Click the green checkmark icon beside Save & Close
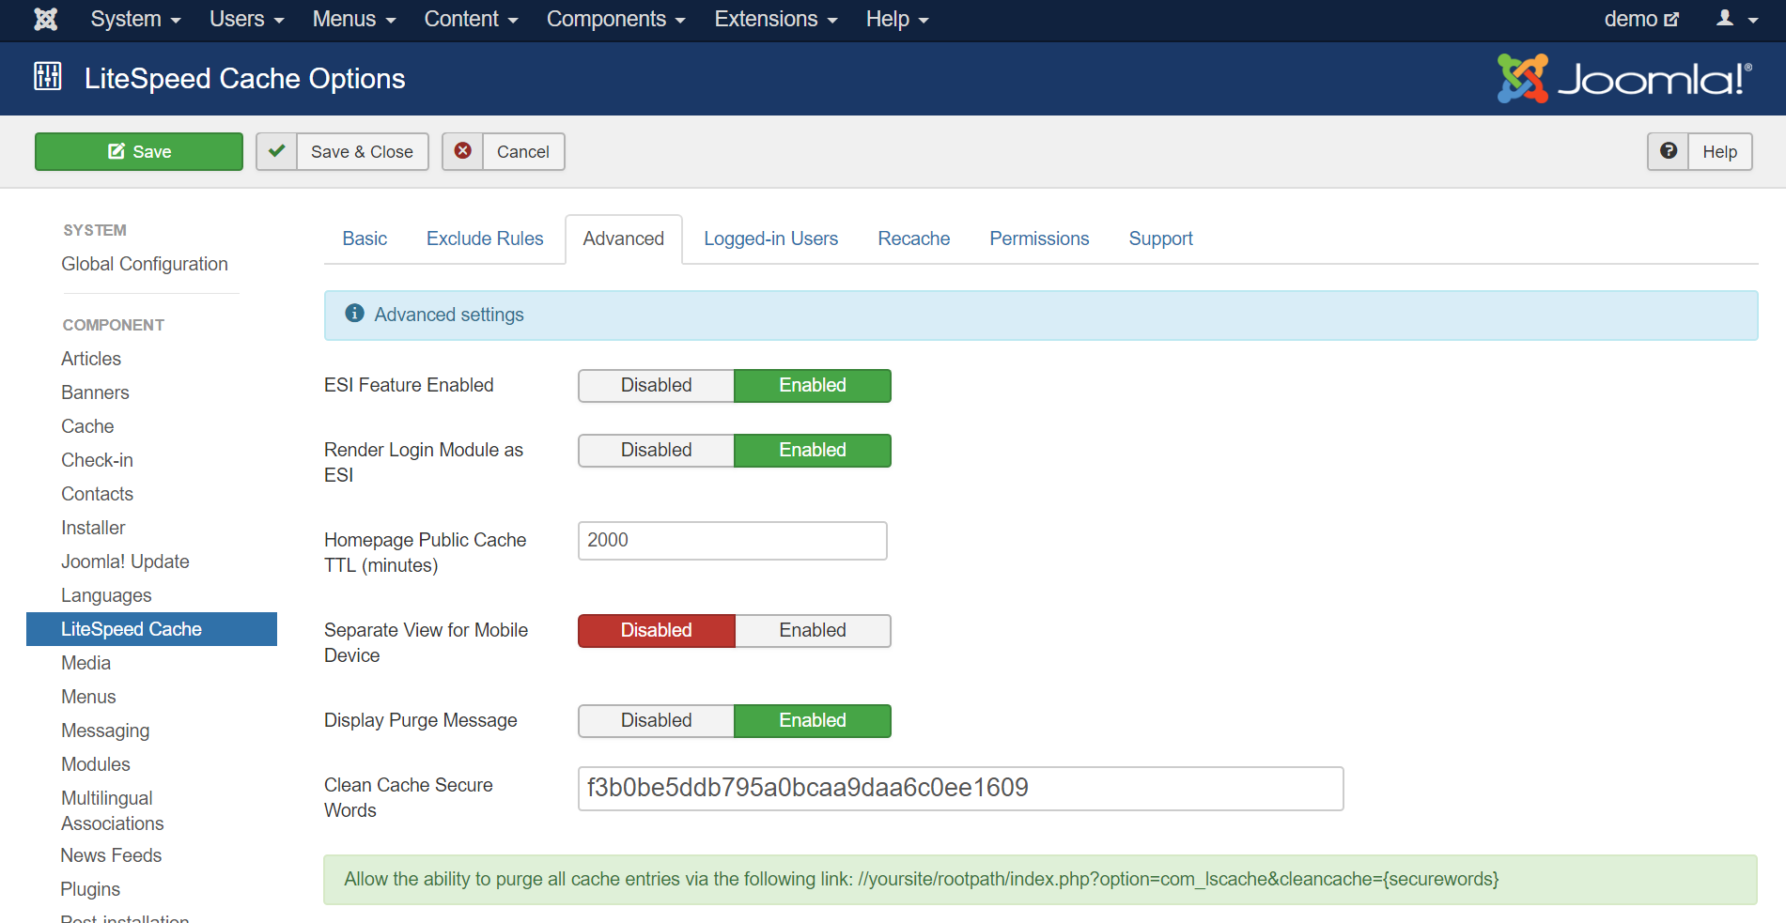Screen dimensions: 1786x923 (277, 151)
